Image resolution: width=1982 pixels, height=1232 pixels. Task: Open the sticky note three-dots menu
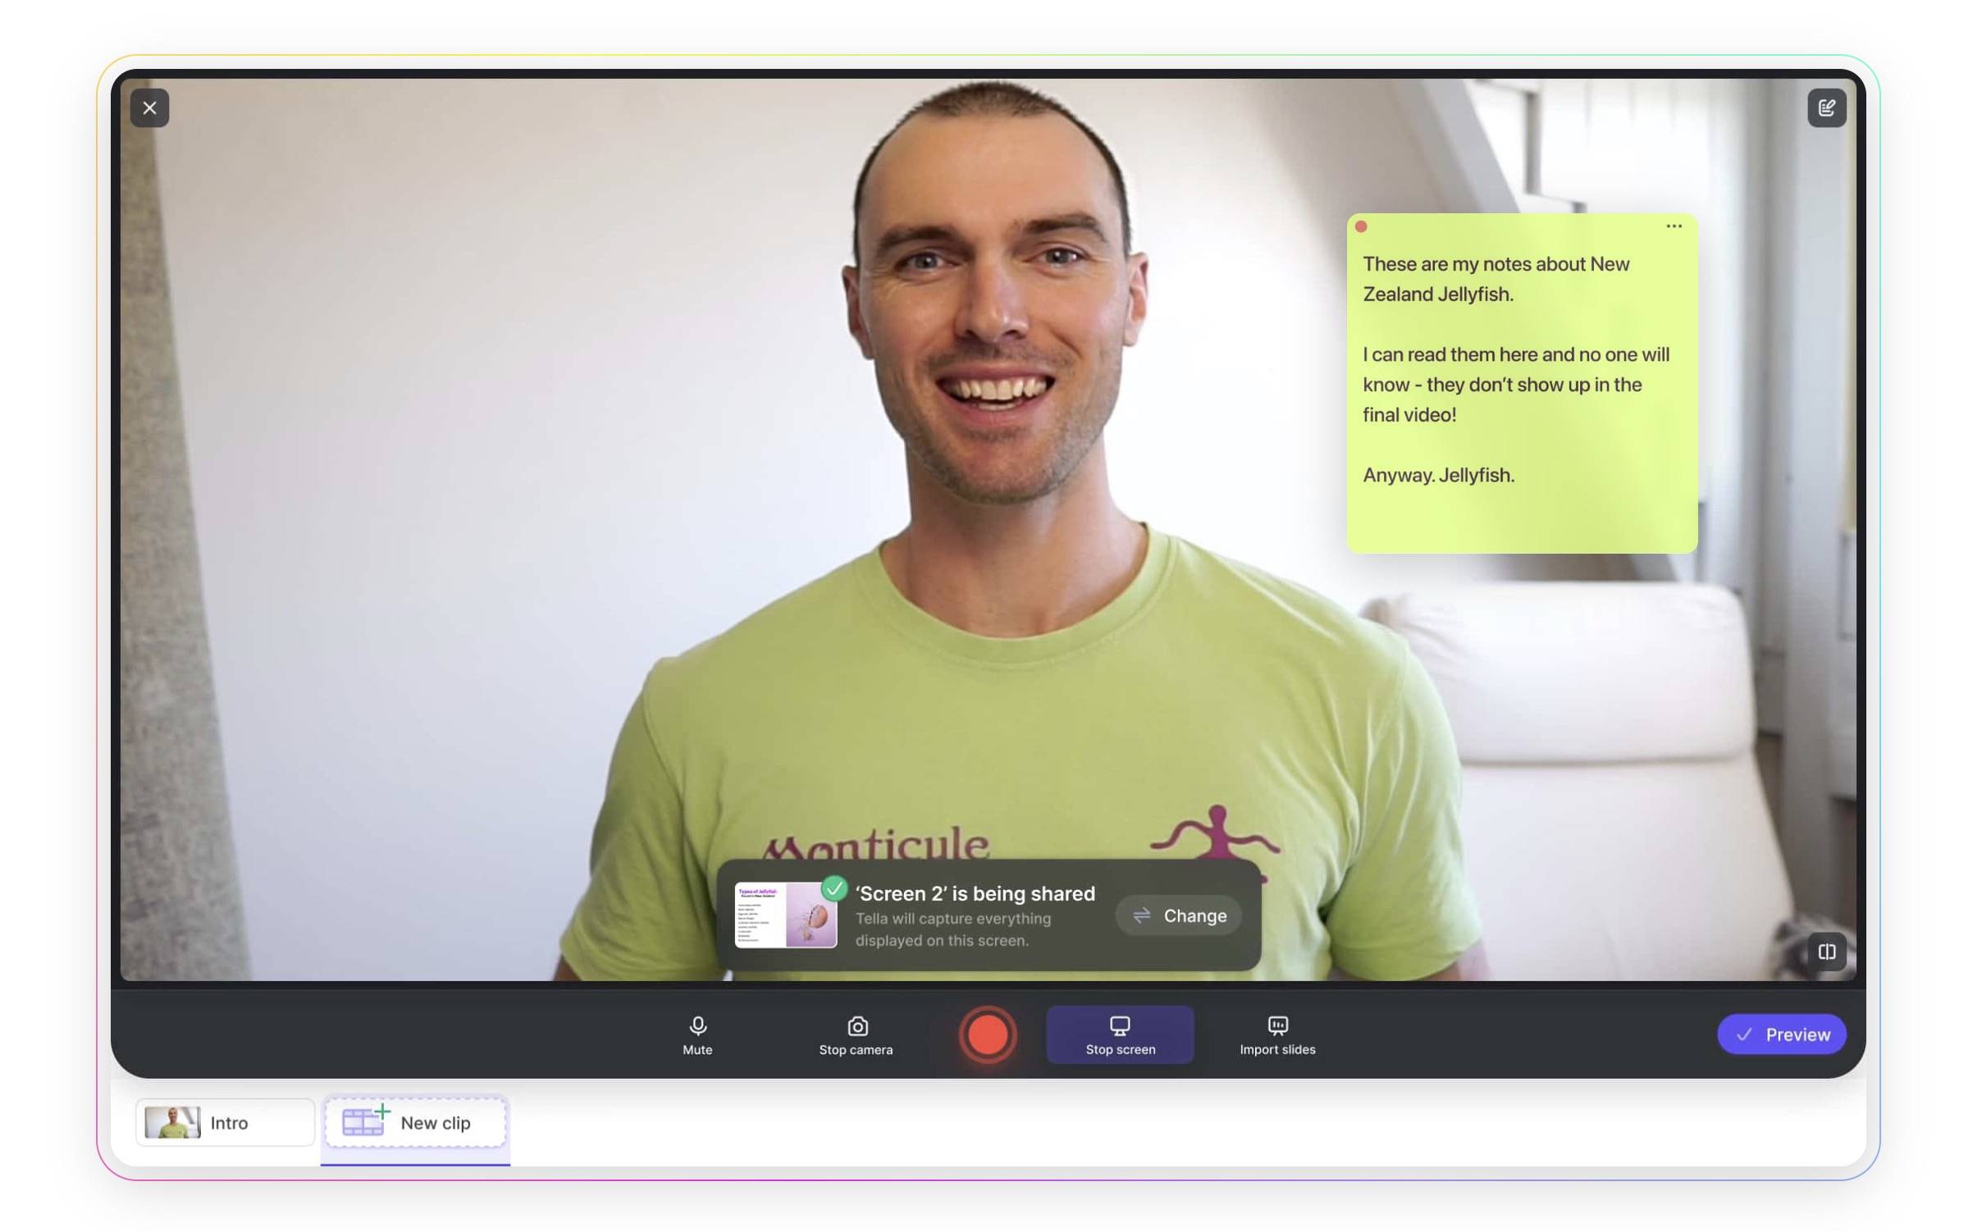1674,226
